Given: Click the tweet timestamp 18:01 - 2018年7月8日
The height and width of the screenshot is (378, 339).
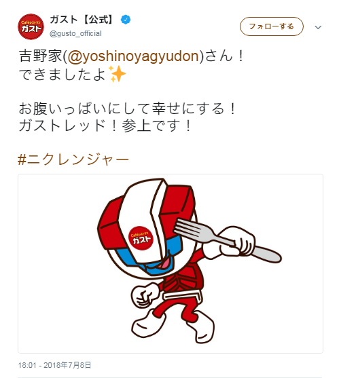Looking at the screenshot, I should (54, 365).
